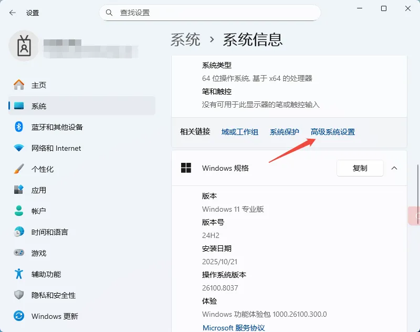This screenshot has width=420, height=332.
Task: Go back using the back arrow
Action: coord(13,13)
